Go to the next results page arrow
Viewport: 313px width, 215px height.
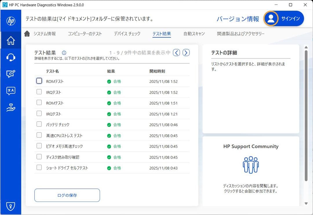point(186,52)
